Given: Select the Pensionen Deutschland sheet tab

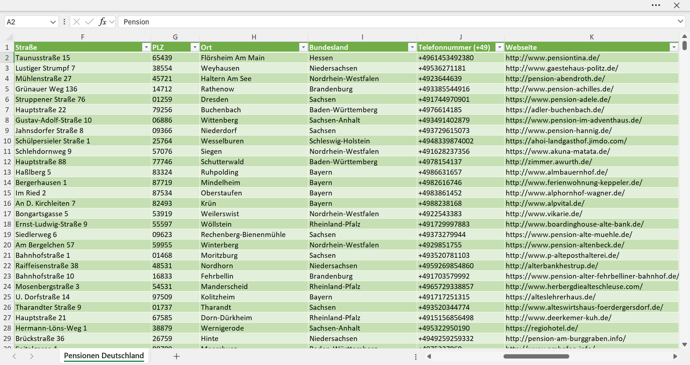Looking at the screenshot, I should pyautogui.click(x=104, y=355).
